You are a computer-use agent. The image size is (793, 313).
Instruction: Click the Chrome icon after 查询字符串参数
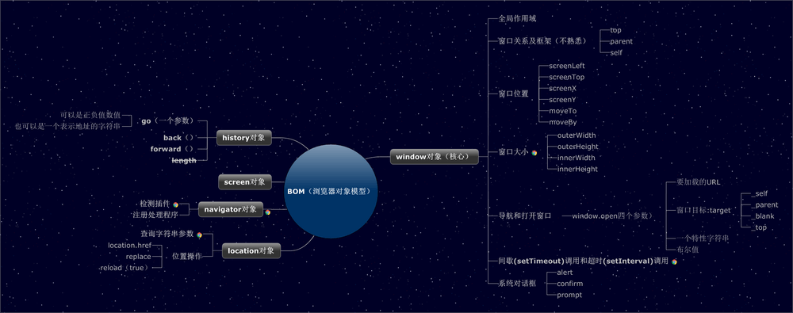coord(199,235)
